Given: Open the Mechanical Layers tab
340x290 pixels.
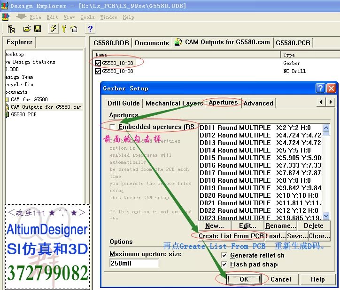Looking at the screenshot, I should coord(174,103).
